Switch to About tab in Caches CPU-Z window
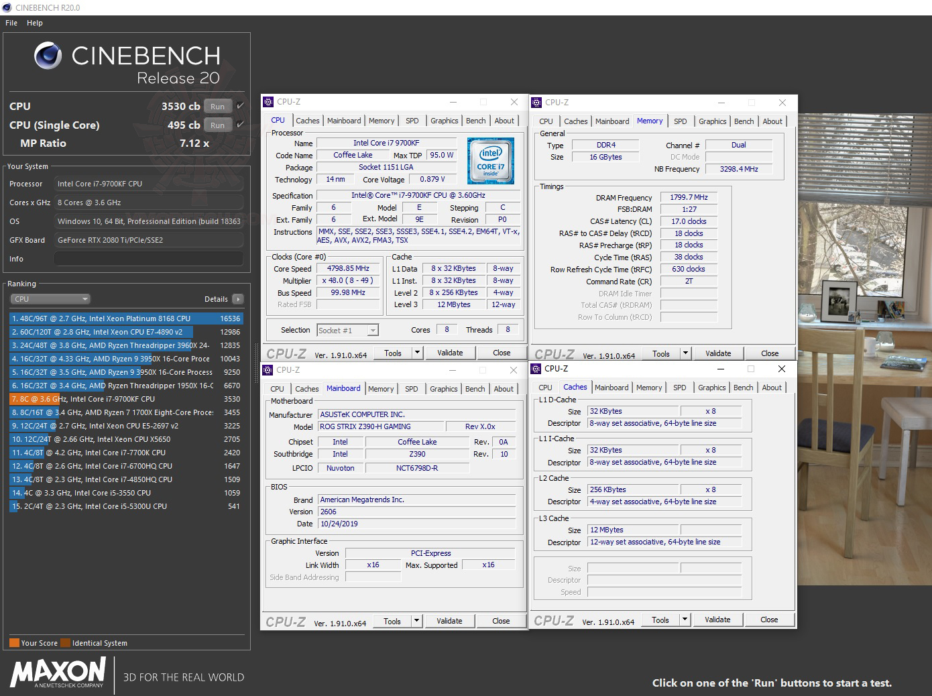Image resolution: width=932 pixels, height=696 pixels. [x=772, y=388]
